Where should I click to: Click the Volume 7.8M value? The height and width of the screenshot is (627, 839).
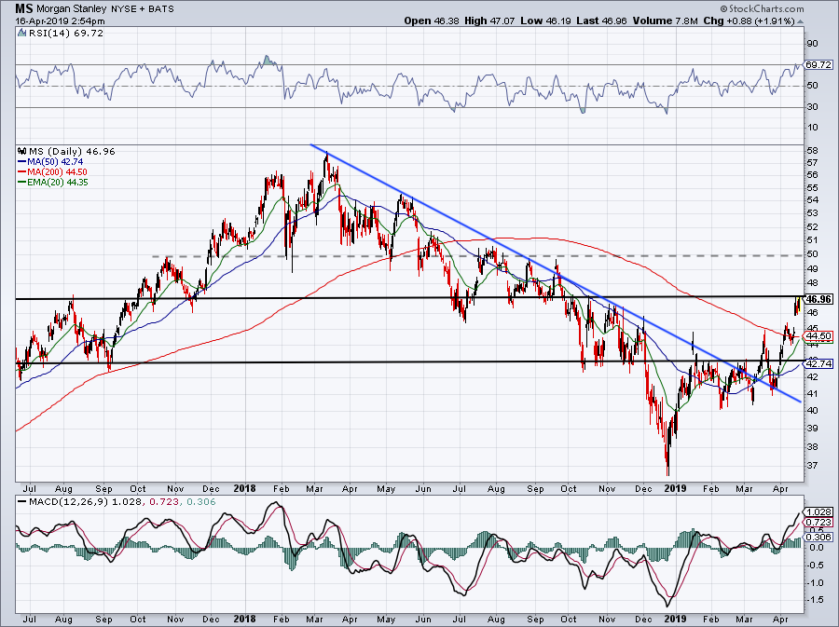[665, 20]
